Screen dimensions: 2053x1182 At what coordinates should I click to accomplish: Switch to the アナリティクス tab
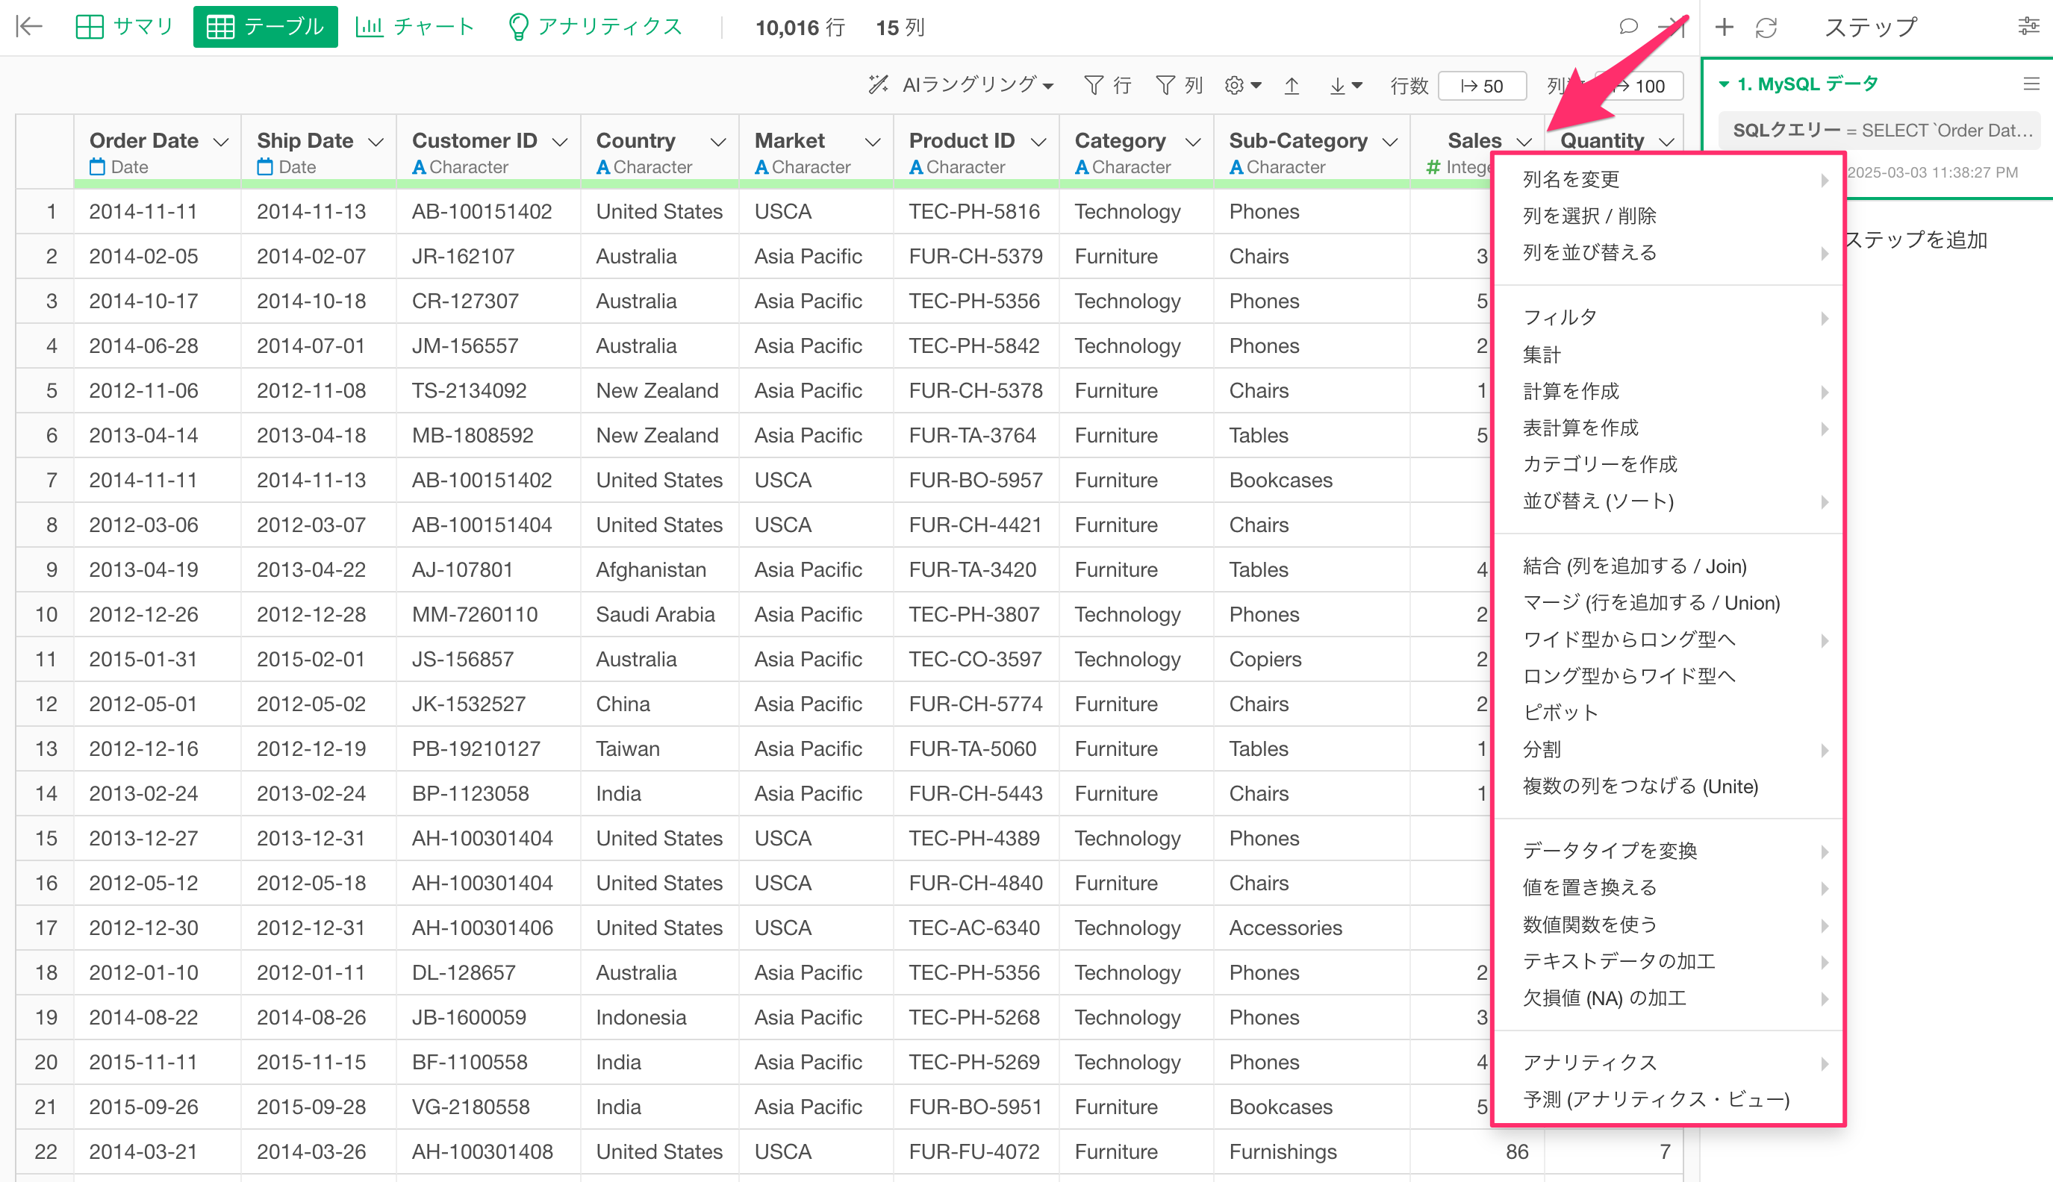click(594, 27)
